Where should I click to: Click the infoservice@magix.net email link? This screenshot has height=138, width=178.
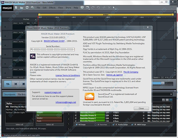pos(66,102)
